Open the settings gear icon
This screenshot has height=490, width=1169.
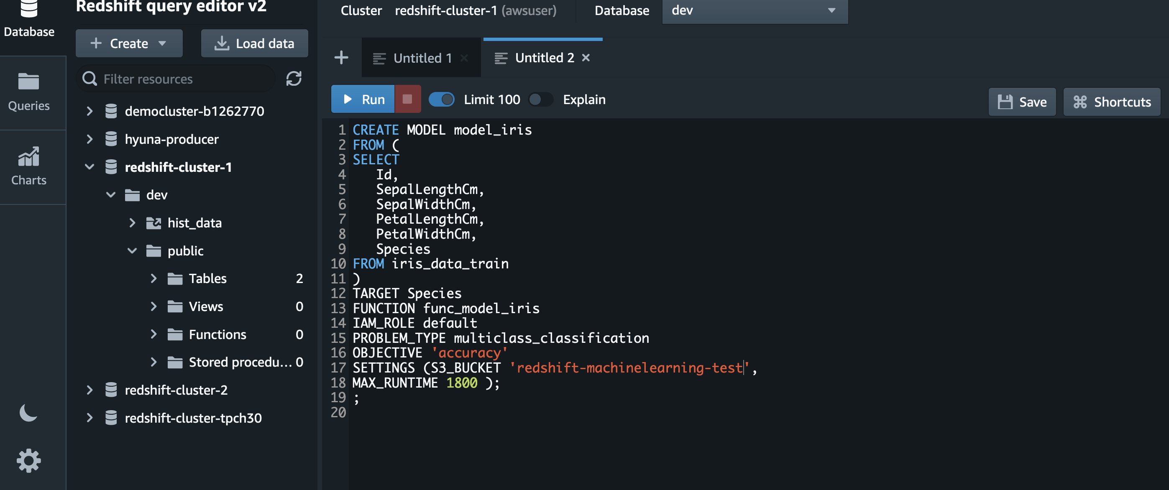(28, 461)
